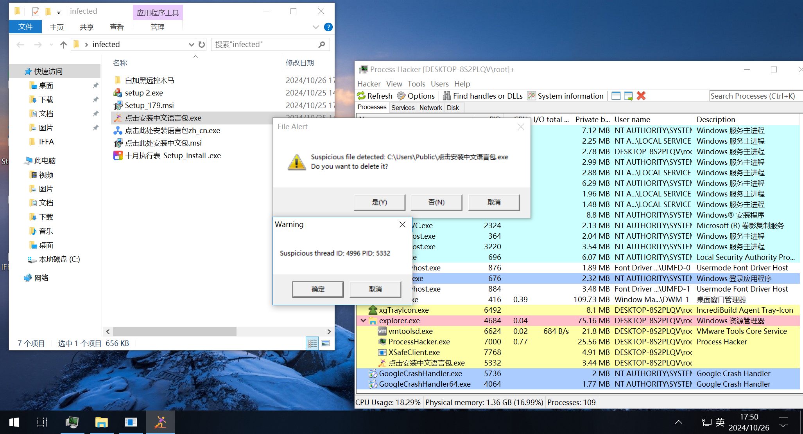Screen dimensions: 803x434
Task: Click the red X terminate icon
Action: click(x=641, y=96)
